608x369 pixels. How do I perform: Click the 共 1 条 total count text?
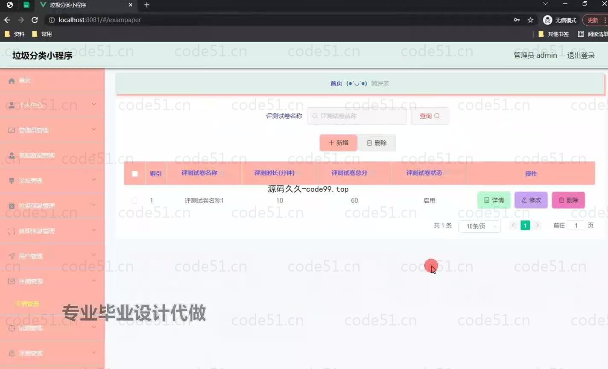tap(443, 225)
